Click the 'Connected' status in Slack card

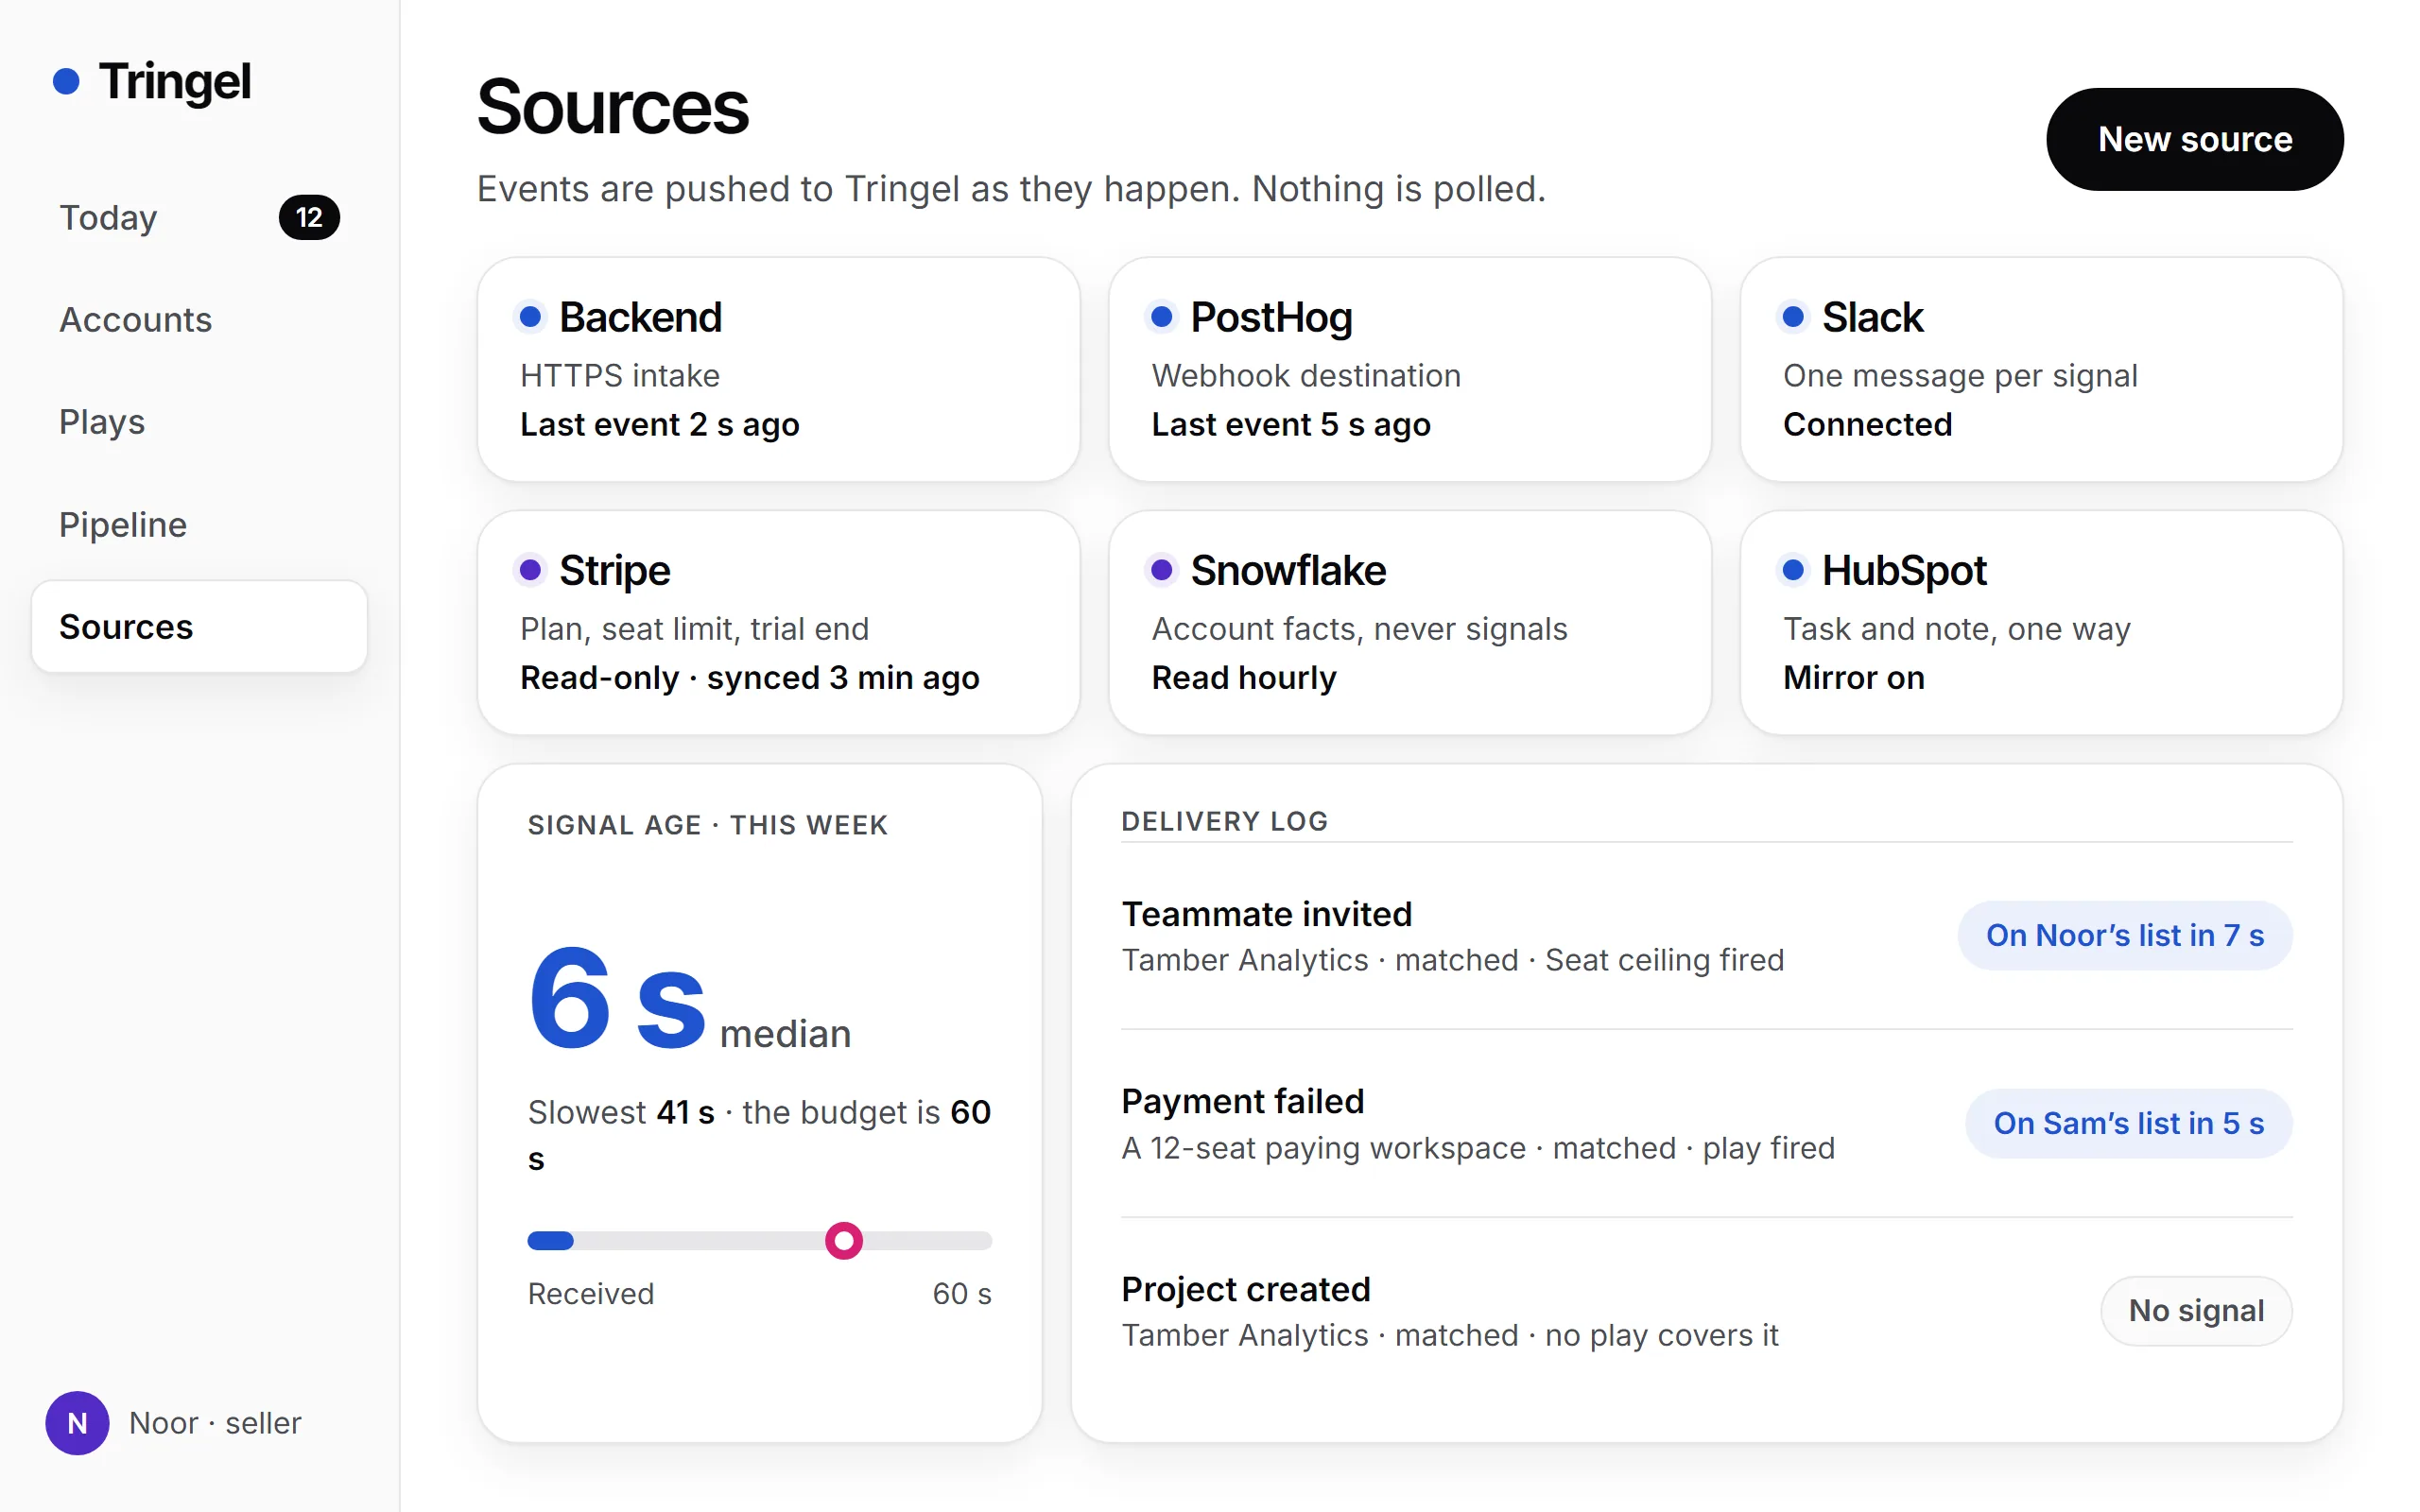coord(1868,425)
